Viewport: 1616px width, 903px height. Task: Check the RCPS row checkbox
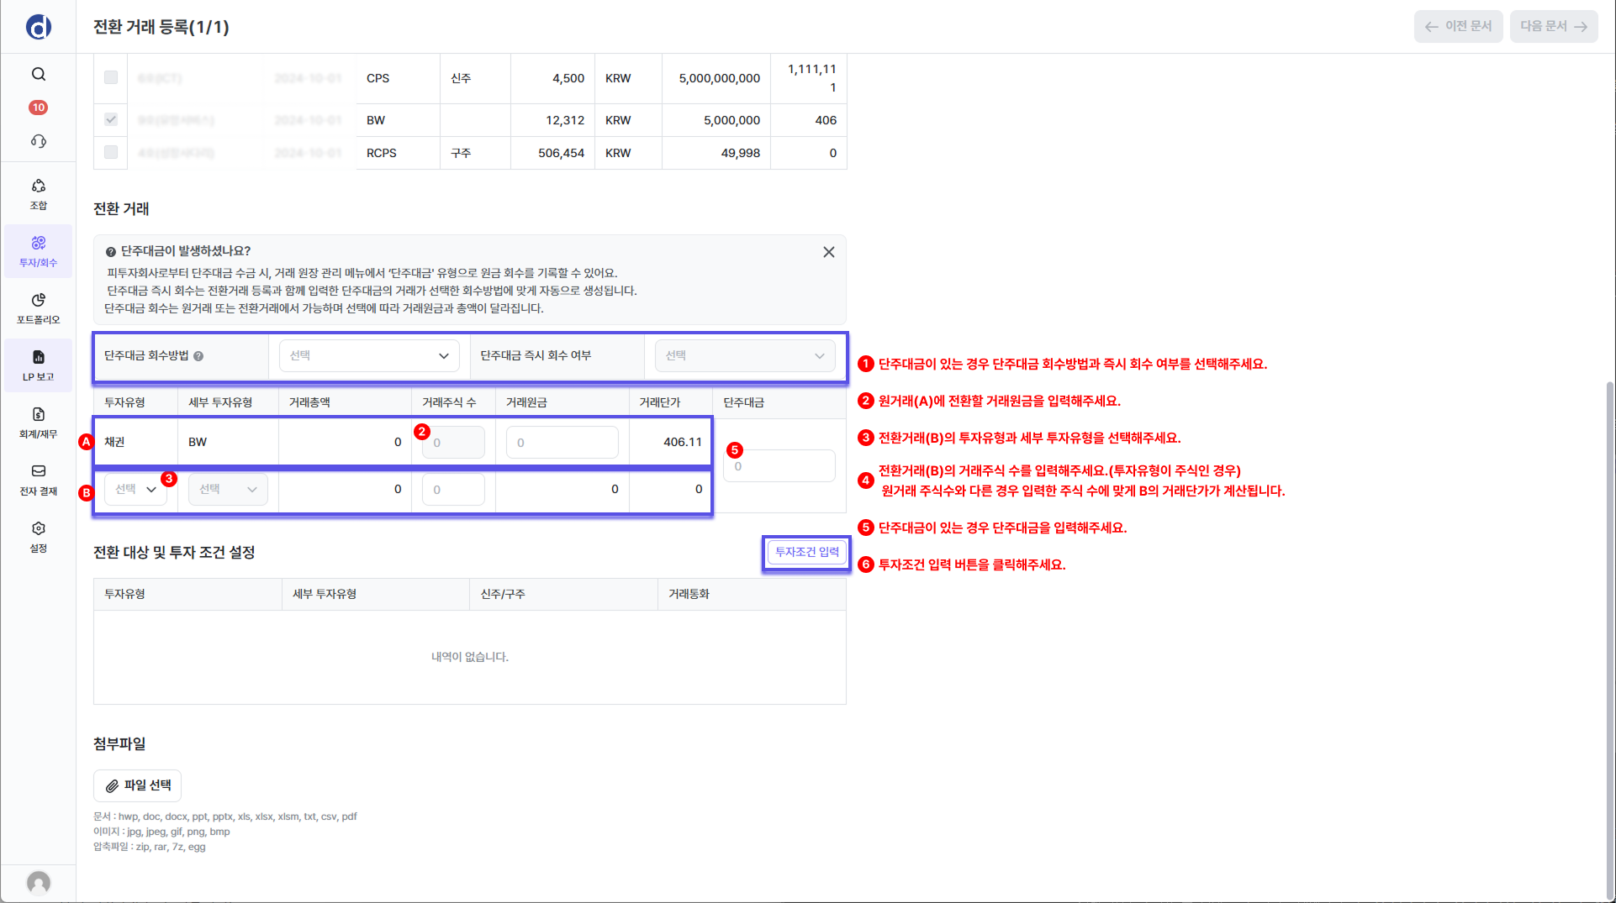click(111, 152)
